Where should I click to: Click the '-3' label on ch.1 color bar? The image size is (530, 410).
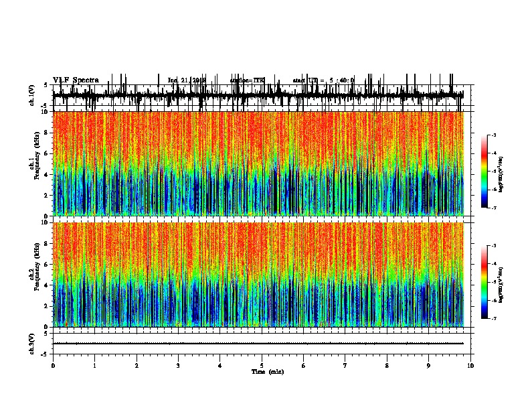tap(494, 135)
